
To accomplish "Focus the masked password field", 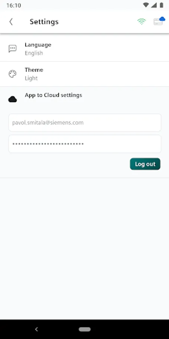I will pyautogui.click(x=85, y=144).
